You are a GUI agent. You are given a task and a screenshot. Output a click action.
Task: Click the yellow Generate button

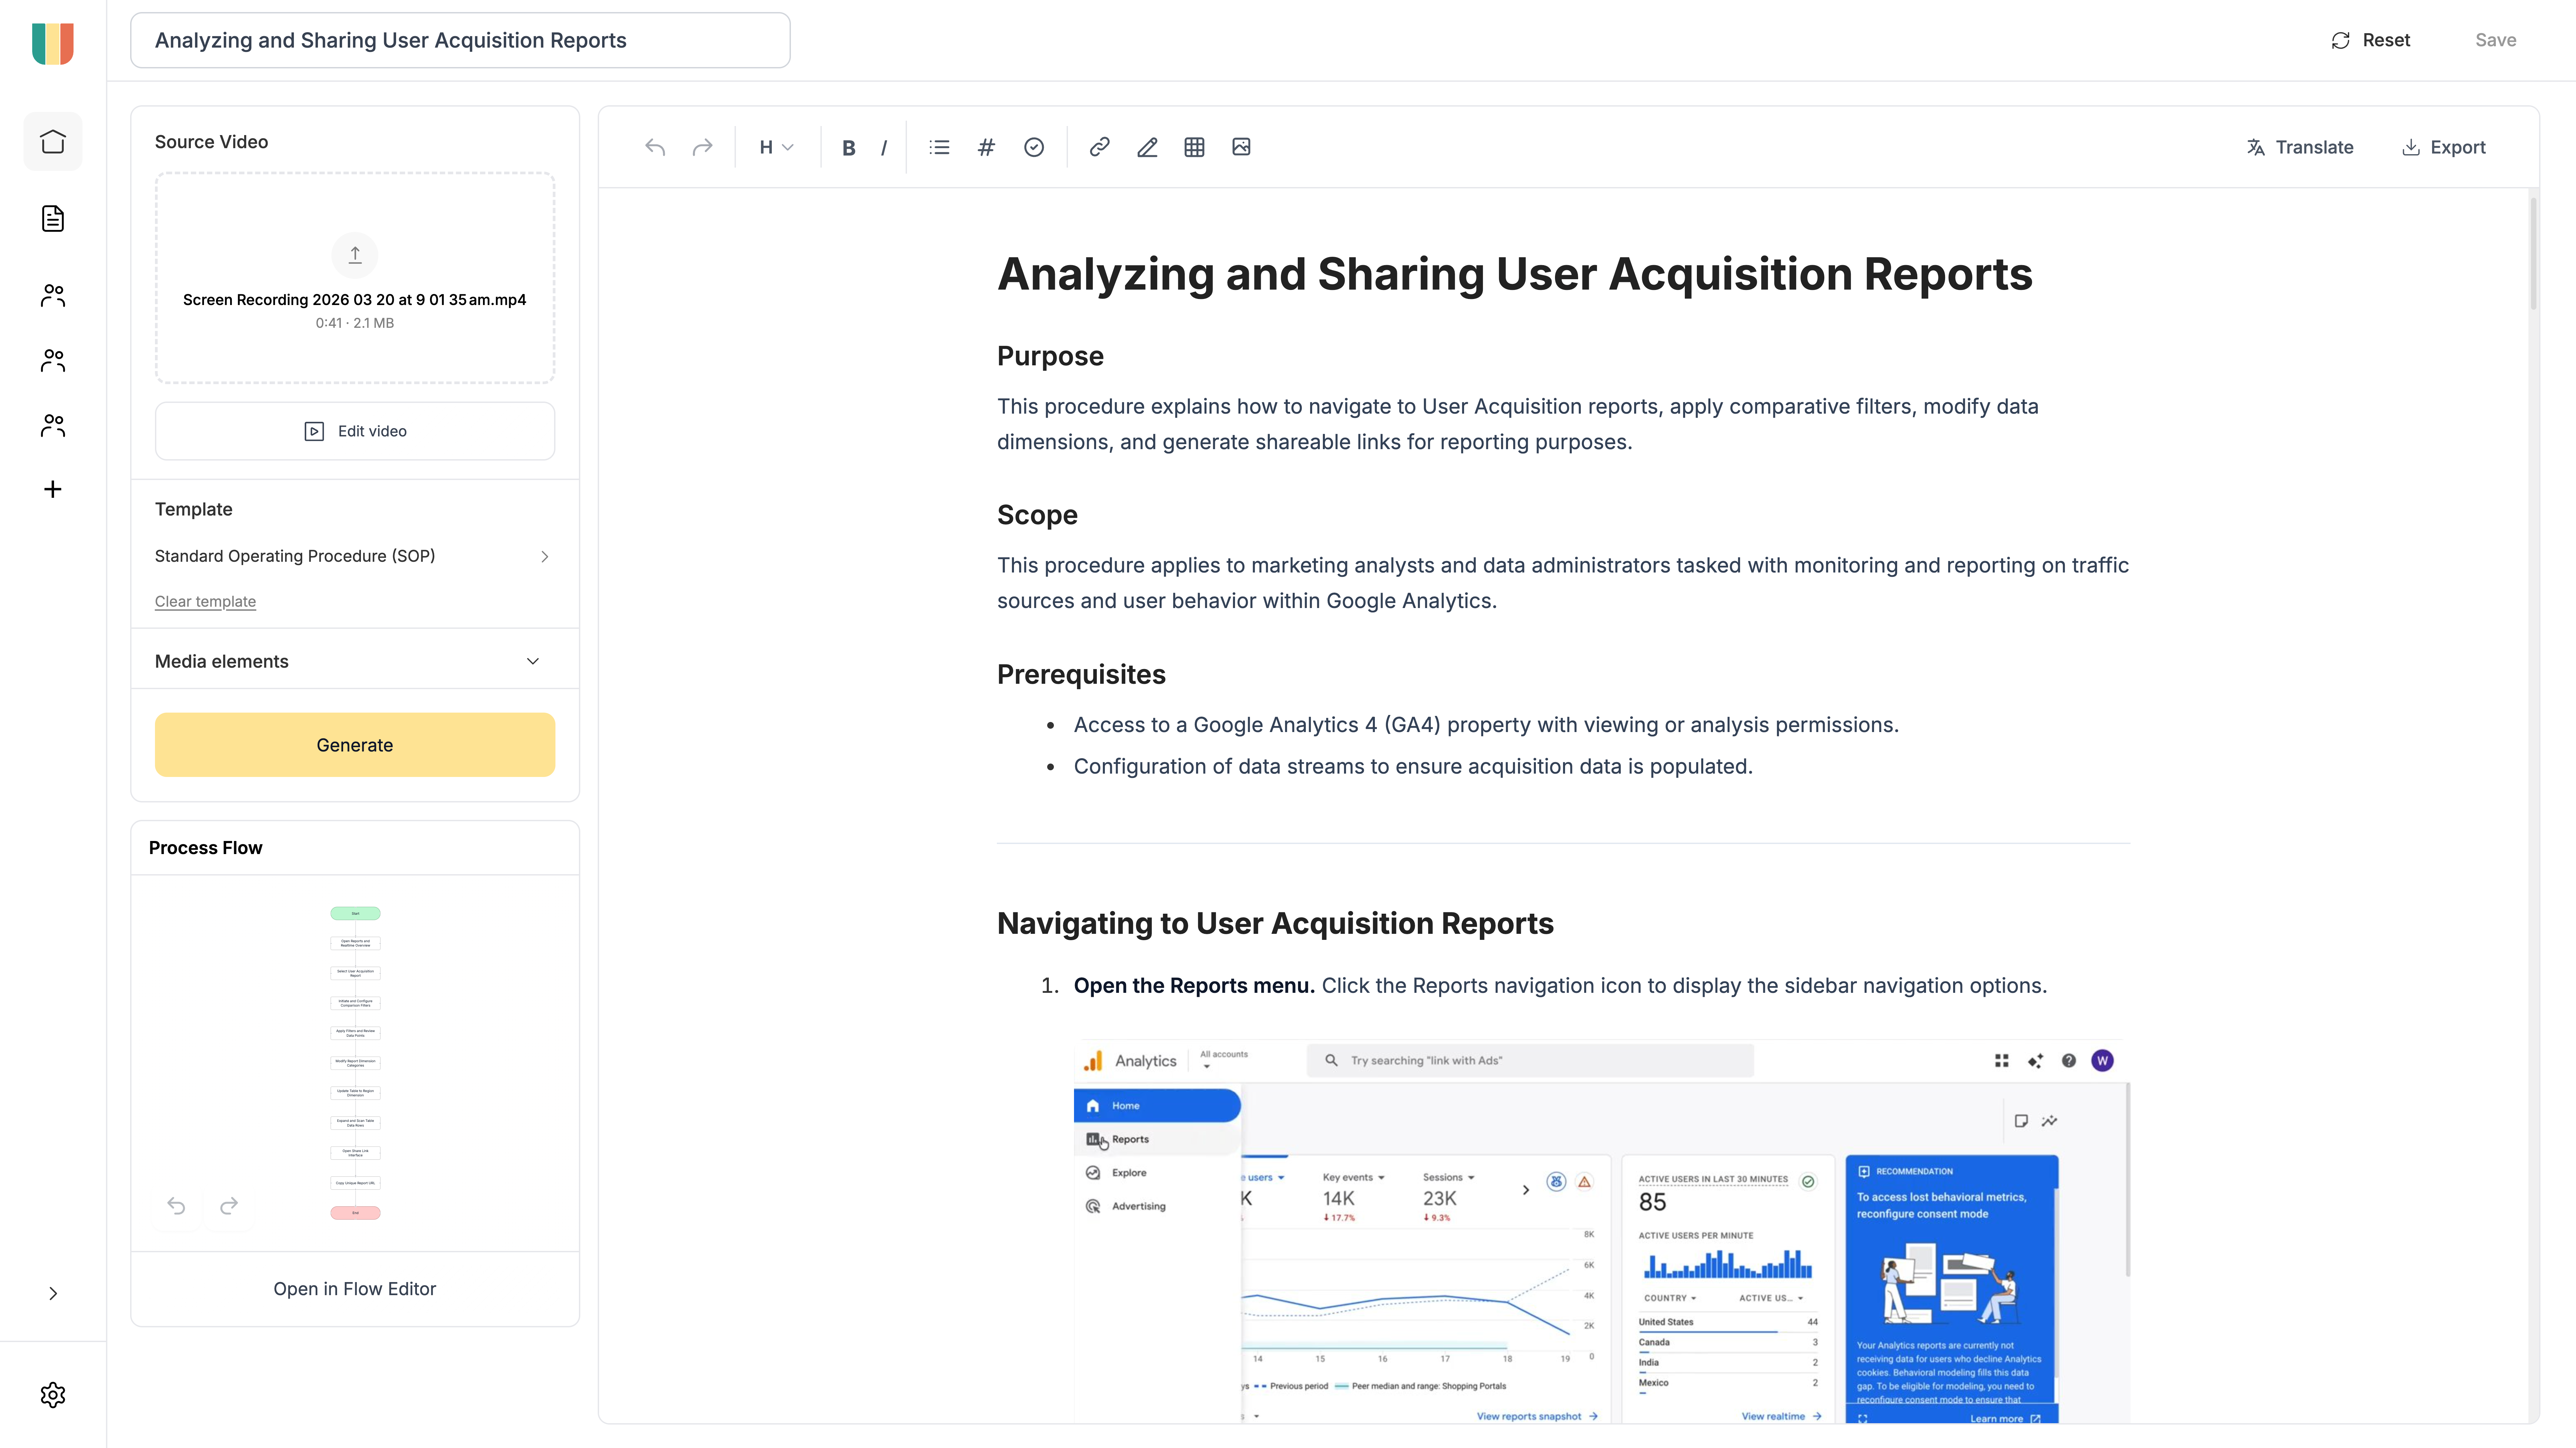(355, 745)
